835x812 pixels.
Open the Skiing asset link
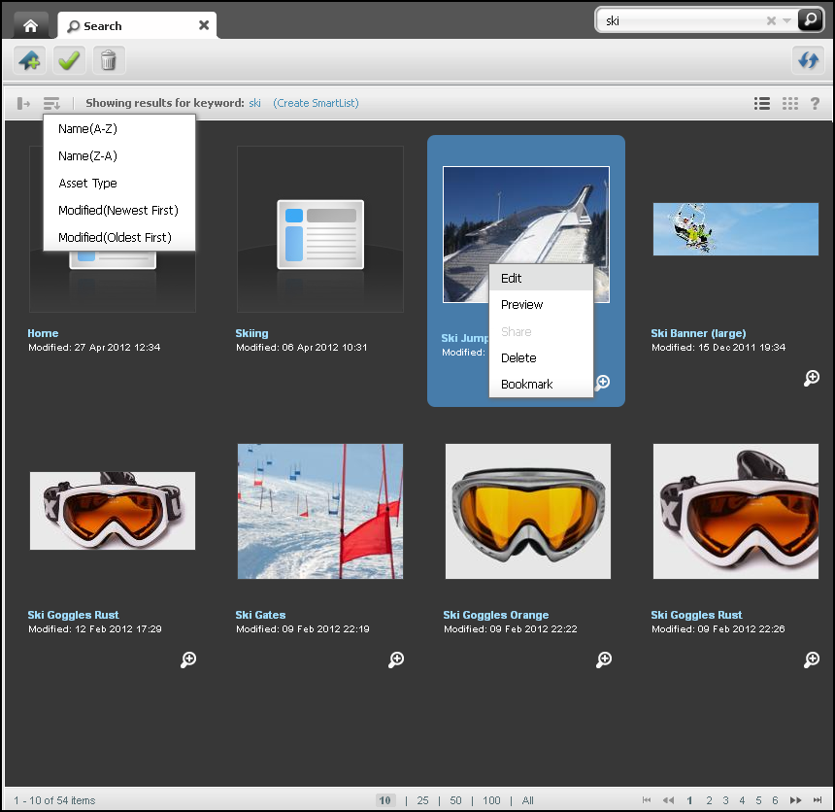pyautogui.click(x=251, y=333)
